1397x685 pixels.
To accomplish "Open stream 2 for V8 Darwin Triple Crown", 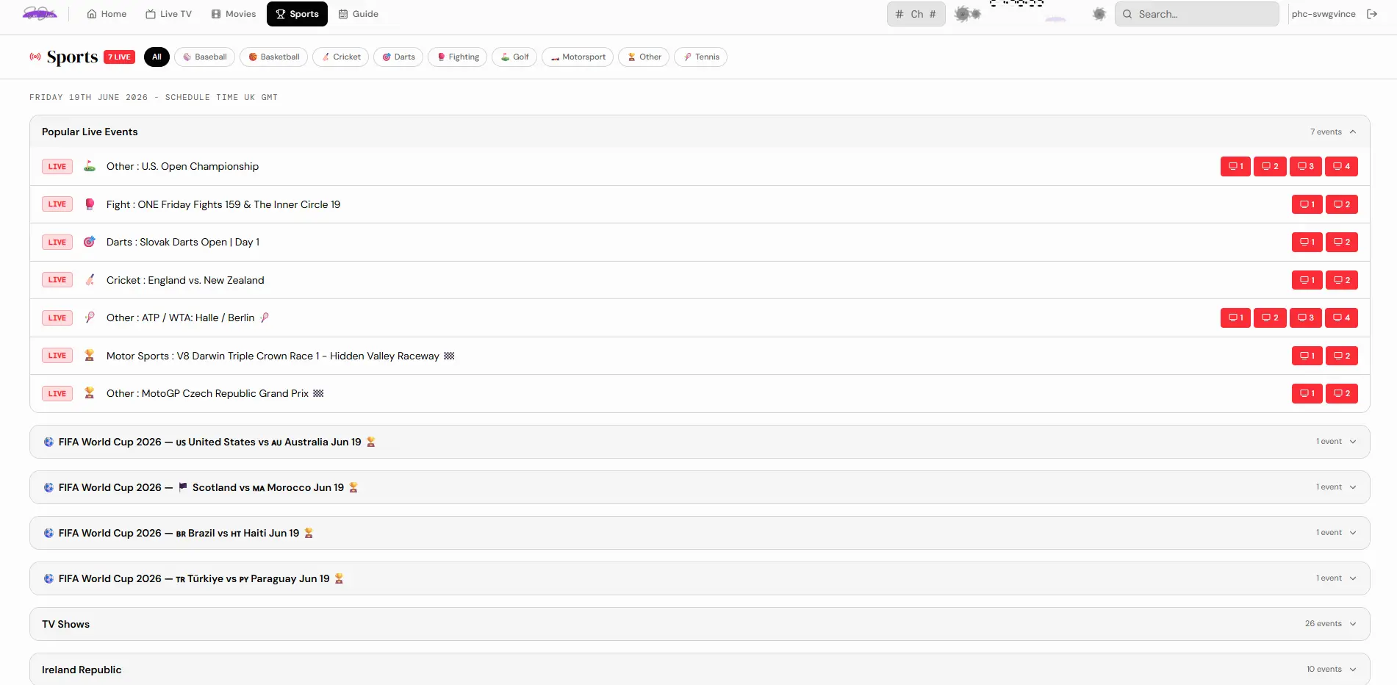I will pos(1342,356).
